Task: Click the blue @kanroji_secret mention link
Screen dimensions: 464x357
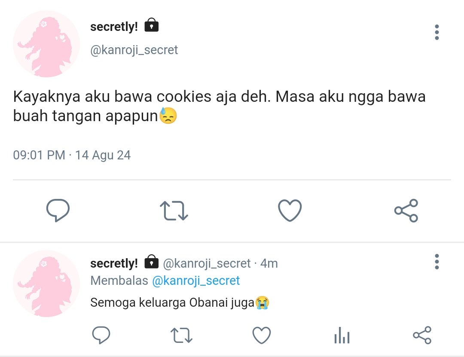Action: click(196, 281)
